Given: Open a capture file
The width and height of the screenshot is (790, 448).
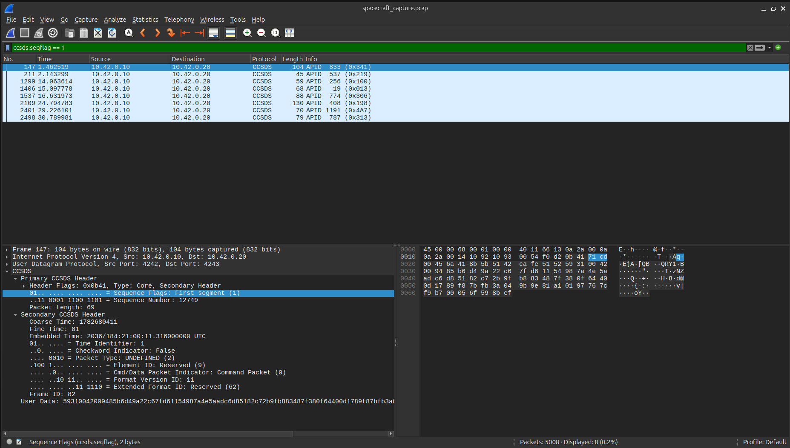Looking at the screenshot, I should [x=69, y=33].
